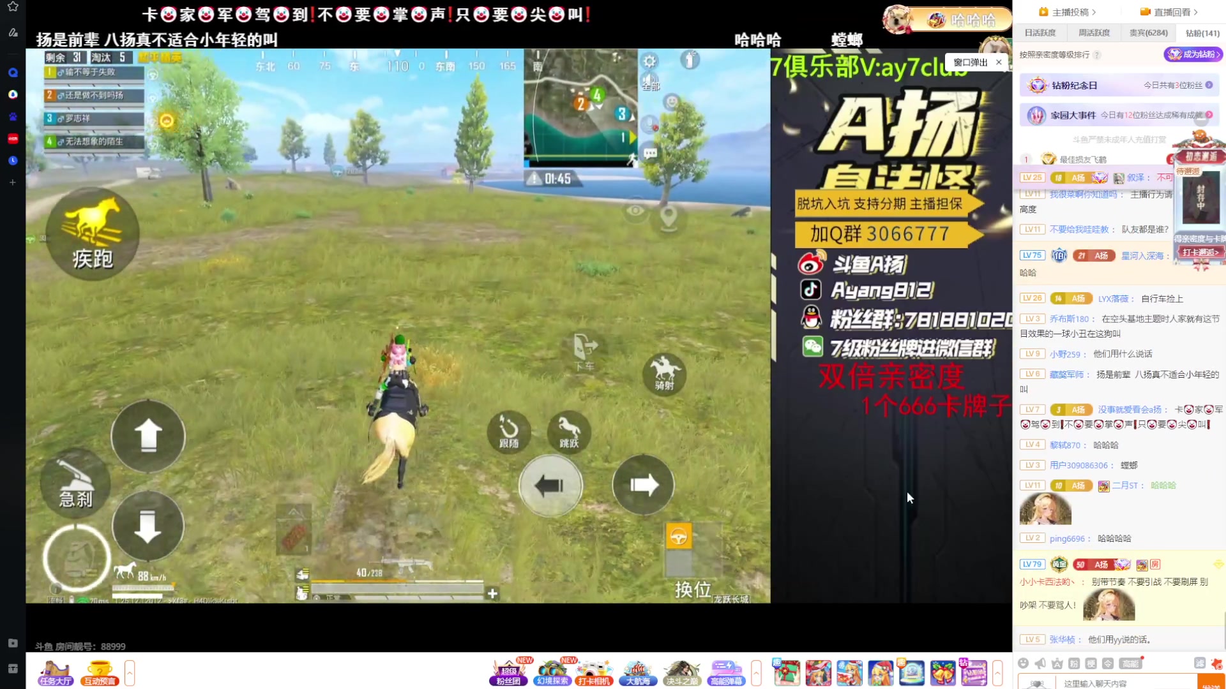Click the archive box icon in left sidebar
Screen dimensions: 1226x689
tap(13, 668)
